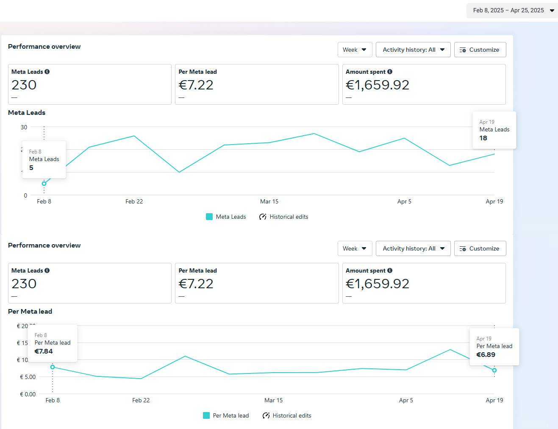Click the Feb 8 data point on Per Meta lead chart

click(x=53, y=367)
